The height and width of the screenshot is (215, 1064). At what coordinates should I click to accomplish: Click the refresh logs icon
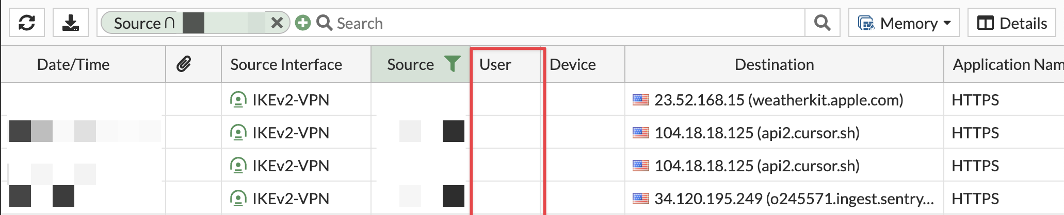[x=27, y=23]
